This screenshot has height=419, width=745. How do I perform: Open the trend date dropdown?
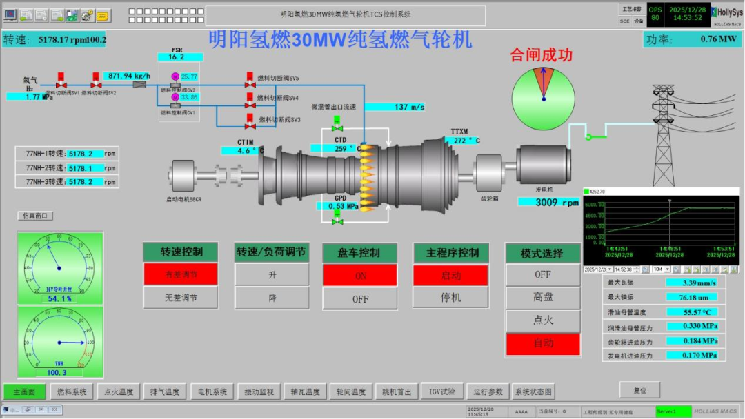click(x=610, y=269)
